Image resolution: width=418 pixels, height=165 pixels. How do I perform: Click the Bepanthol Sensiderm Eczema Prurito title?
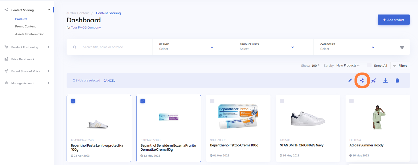(168, 147)
